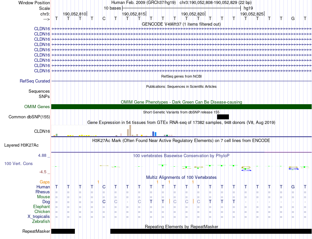This screenshot has width=312, height=239.
Task: Click the RepeatMasker track label
Action: coord(36,231)
